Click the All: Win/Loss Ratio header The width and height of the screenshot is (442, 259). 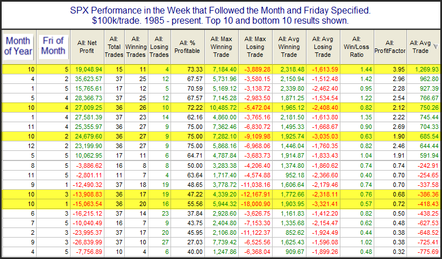click(x=357, y=47)
